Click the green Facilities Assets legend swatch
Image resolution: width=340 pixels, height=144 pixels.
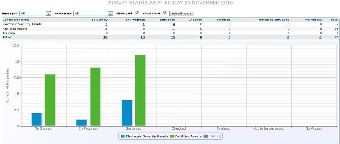coord(172,136)
